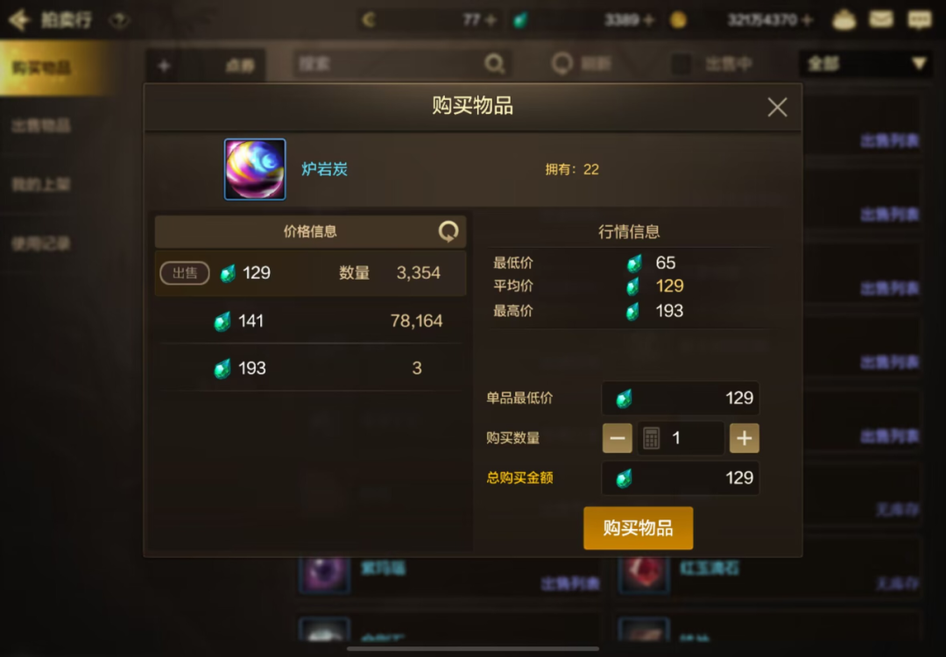
Task: Select the 141 price listing row
Action: point(310,321)
